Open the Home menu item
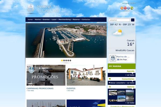The height and width of the screenshot is (107, 161). point(30,20)
